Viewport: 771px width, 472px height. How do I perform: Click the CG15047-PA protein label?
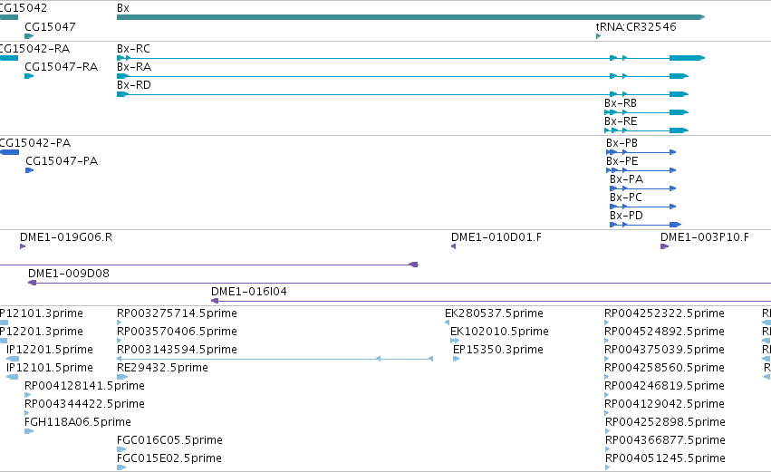pyautogui.click(x=62, y=161)
